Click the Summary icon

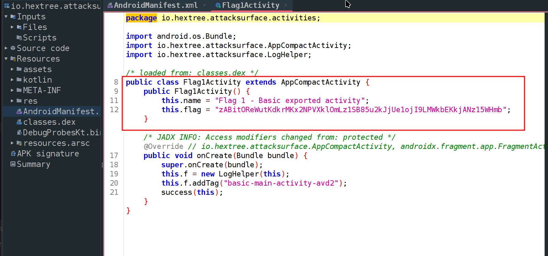pyautogui.click(x=13, y=164)
